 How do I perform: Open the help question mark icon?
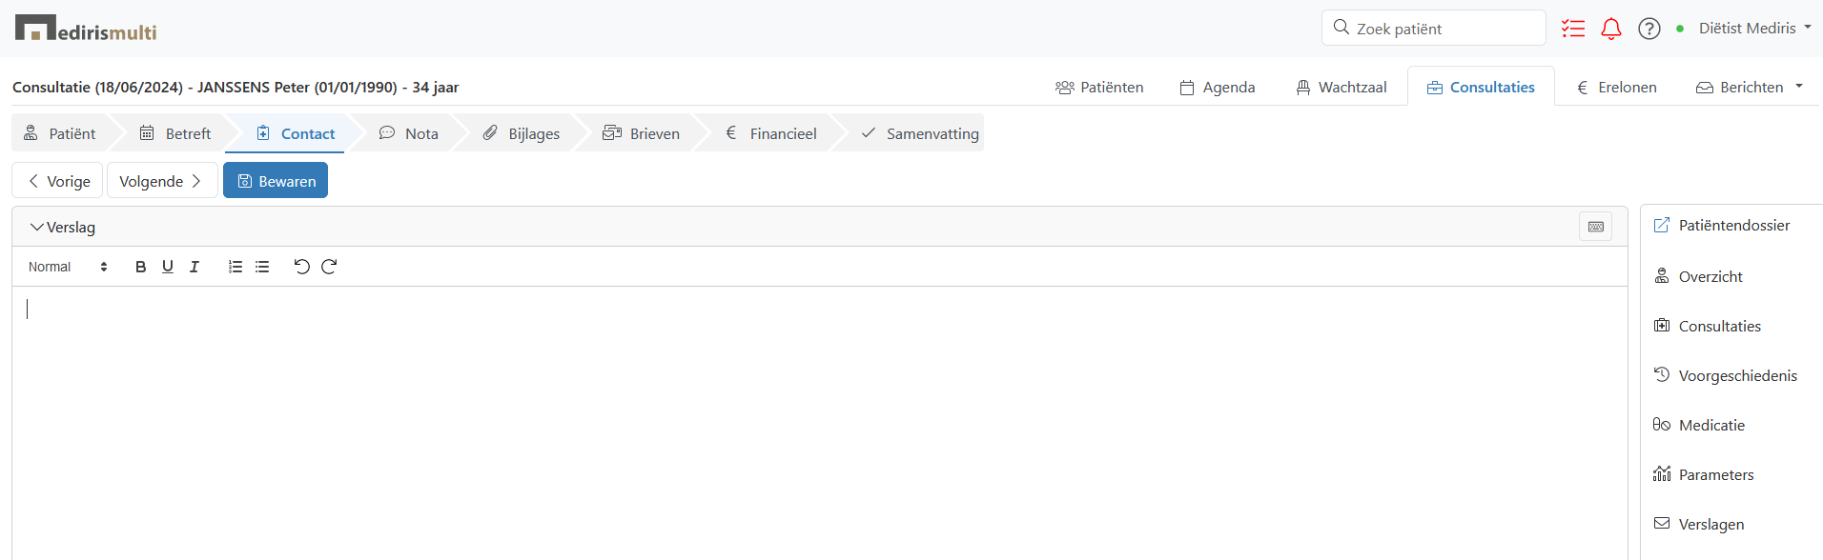pos(1649,29)
